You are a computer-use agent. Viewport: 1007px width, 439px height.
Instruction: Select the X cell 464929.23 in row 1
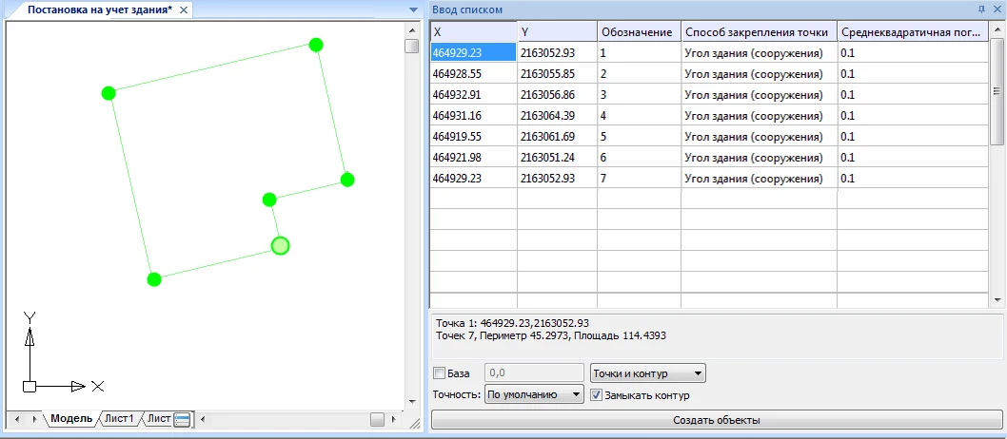[x=472, y=52]
